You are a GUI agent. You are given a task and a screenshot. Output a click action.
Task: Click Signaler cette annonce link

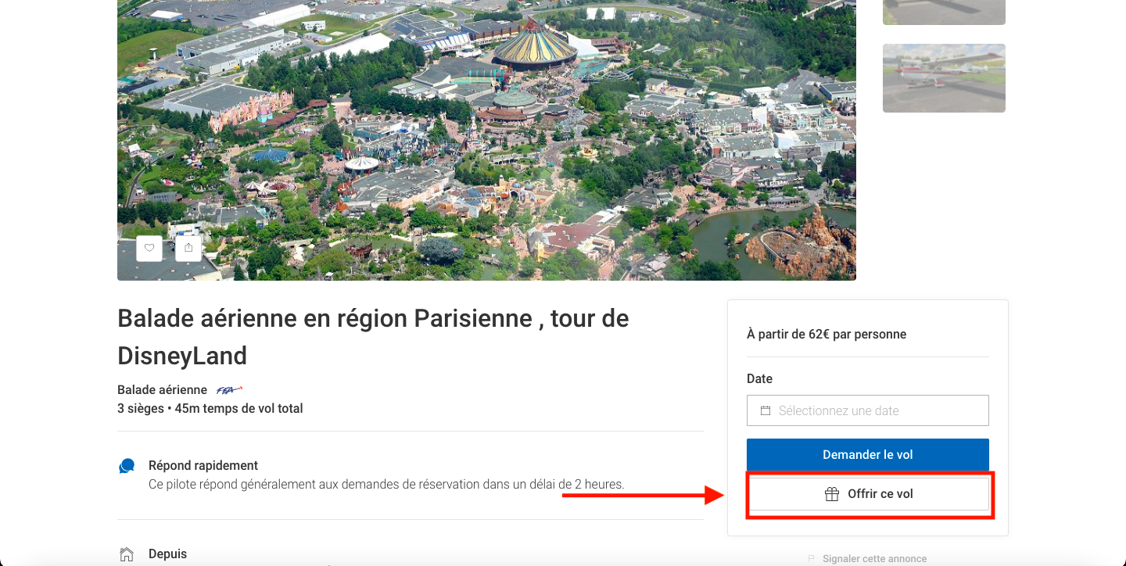click(x=874, y=559)
